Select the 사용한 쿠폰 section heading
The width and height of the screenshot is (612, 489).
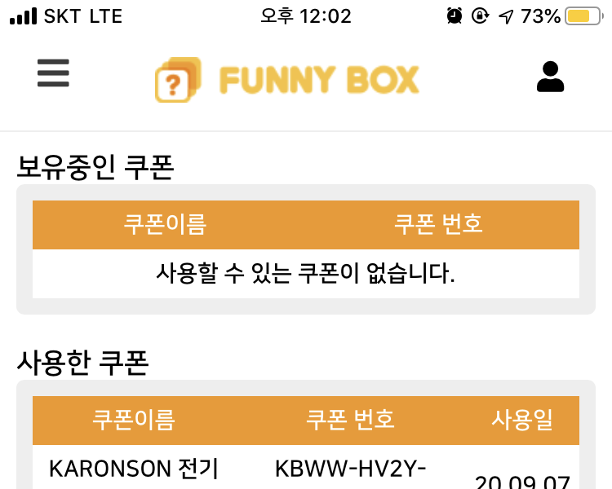pyautogui.click(x=82, y=363)
